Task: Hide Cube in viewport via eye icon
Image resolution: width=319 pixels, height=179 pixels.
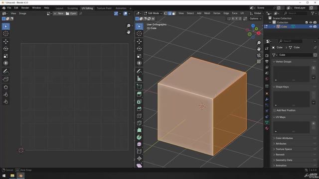Action: (311, 26)
